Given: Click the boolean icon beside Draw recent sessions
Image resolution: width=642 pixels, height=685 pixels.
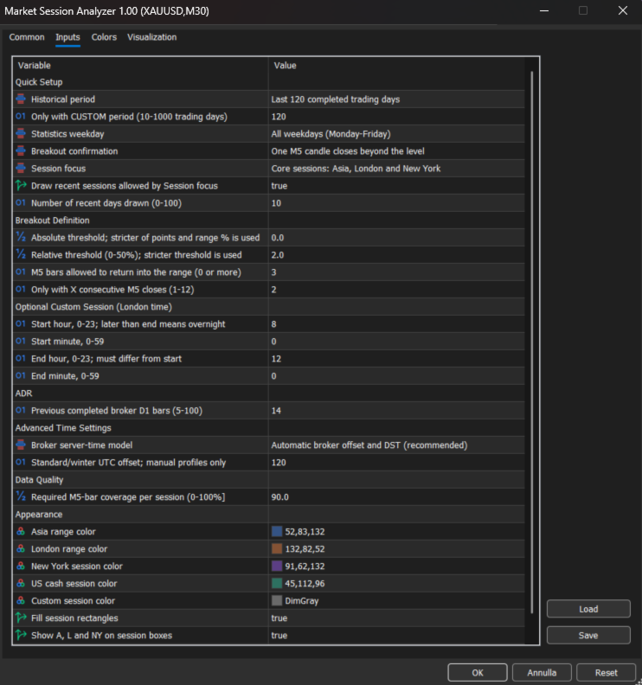Looking at the screenshot, I should tap(21, 186).
